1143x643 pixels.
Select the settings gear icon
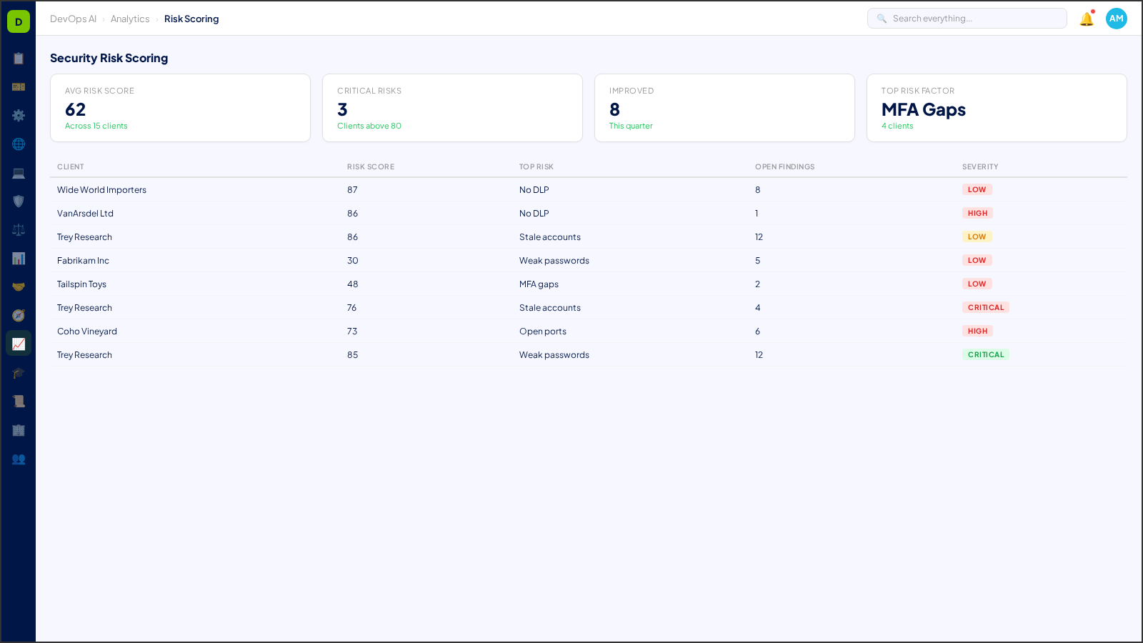[x=18, y=115]
